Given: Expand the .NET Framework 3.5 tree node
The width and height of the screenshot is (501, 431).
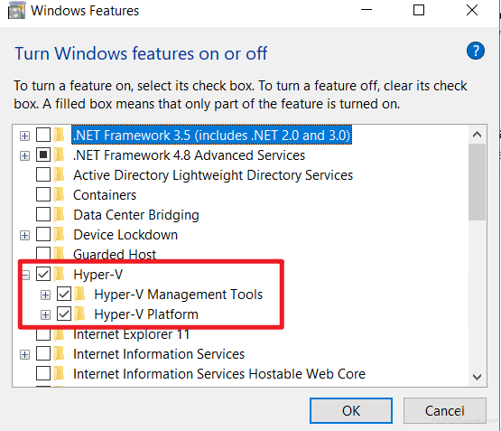Looking at the screenshot, I should (x=24, y=136).
